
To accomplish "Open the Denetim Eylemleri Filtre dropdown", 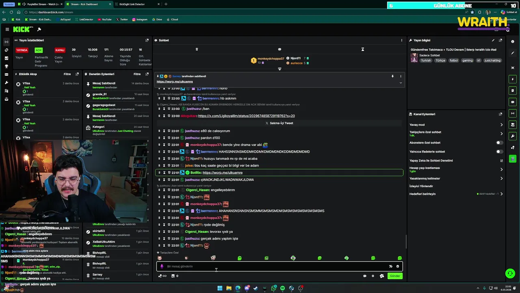I will [x=137, y=74].
